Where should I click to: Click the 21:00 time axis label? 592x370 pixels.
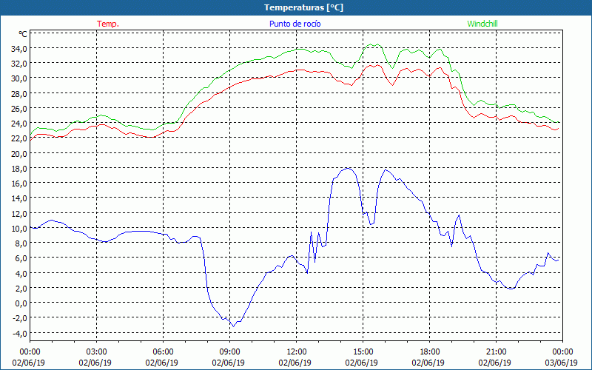click(x=496, y=352)
